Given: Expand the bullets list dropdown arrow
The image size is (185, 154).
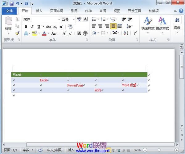Looking at the screenshot, I should click(x=98, y=19).
